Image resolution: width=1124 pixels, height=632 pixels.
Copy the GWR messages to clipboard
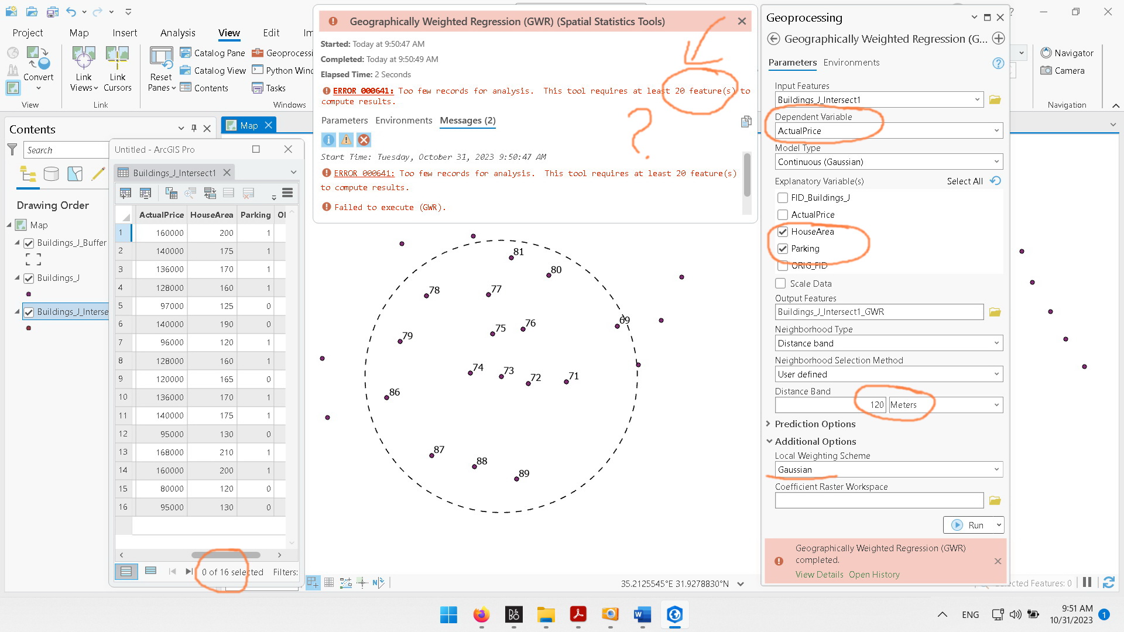pyautogui.click(x=746, y=122)
